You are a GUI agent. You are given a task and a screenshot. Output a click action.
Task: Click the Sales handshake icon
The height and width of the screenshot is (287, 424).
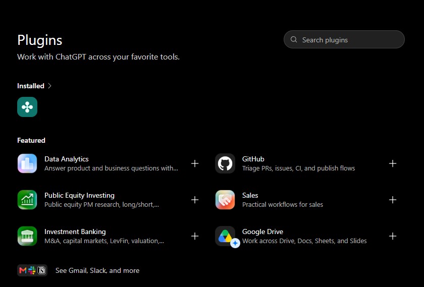point(225,200)
